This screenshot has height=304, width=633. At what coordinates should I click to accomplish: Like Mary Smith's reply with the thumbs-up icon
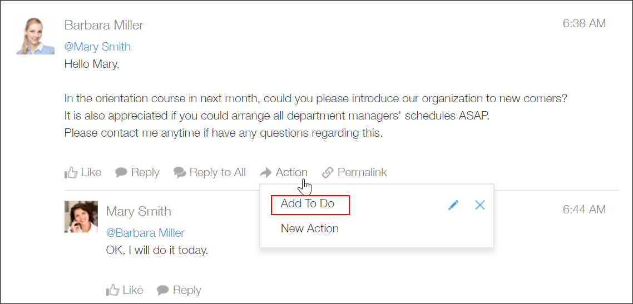[x=113, y=290]
